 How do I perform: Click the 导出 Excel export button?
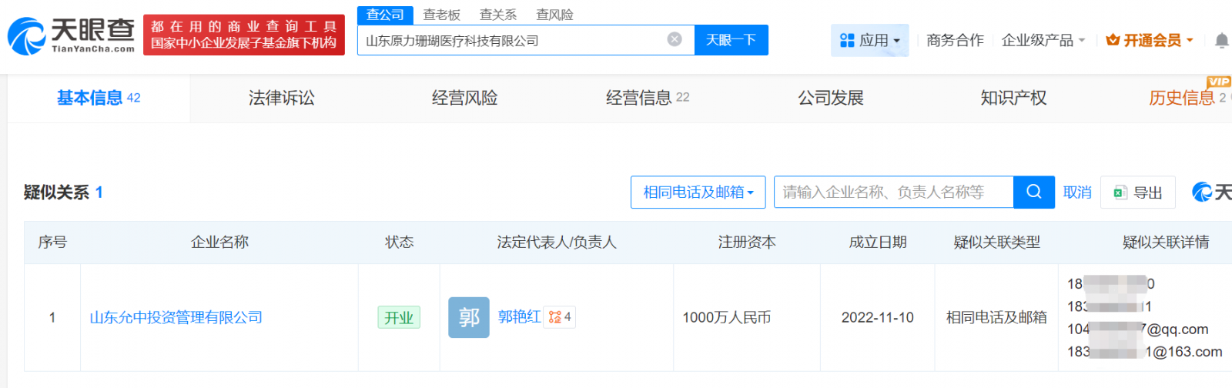(1137, 192)
